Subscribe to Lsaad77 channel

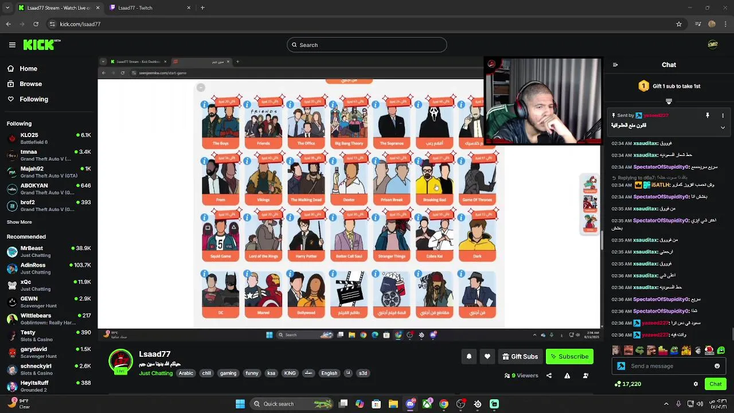tap(569, 357)
